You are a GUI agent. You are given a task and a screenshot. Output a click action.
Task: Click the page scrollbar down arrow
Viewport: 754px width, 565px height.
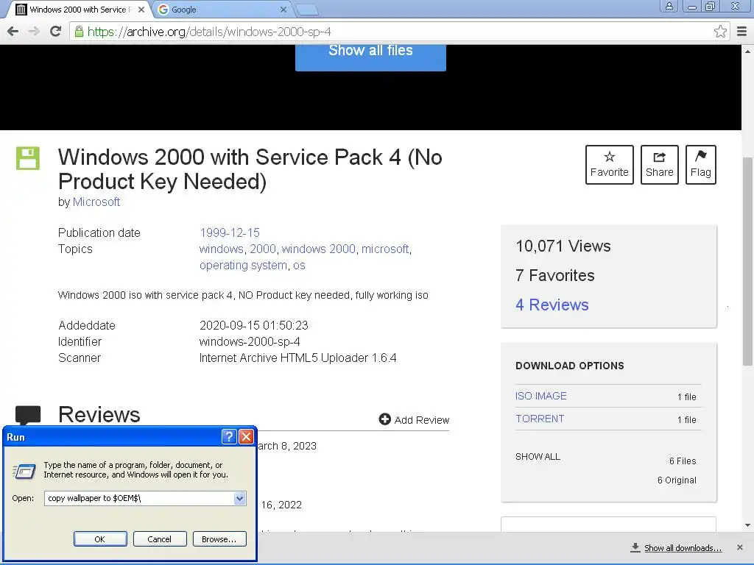pyautogui.click(x=748, y=525)
